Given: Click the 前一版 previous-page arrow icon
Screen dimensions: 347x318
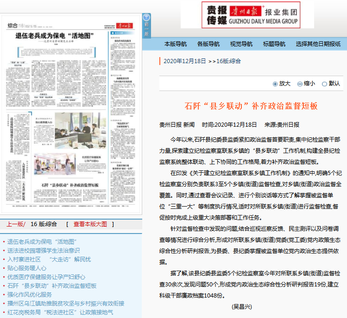Looking at the screenshot, I should pyautogui.click(x=146, y=17).
